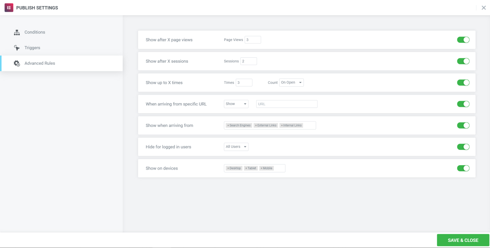Click the Show after X sessions label
490x248 pixels.
(167, 61)
